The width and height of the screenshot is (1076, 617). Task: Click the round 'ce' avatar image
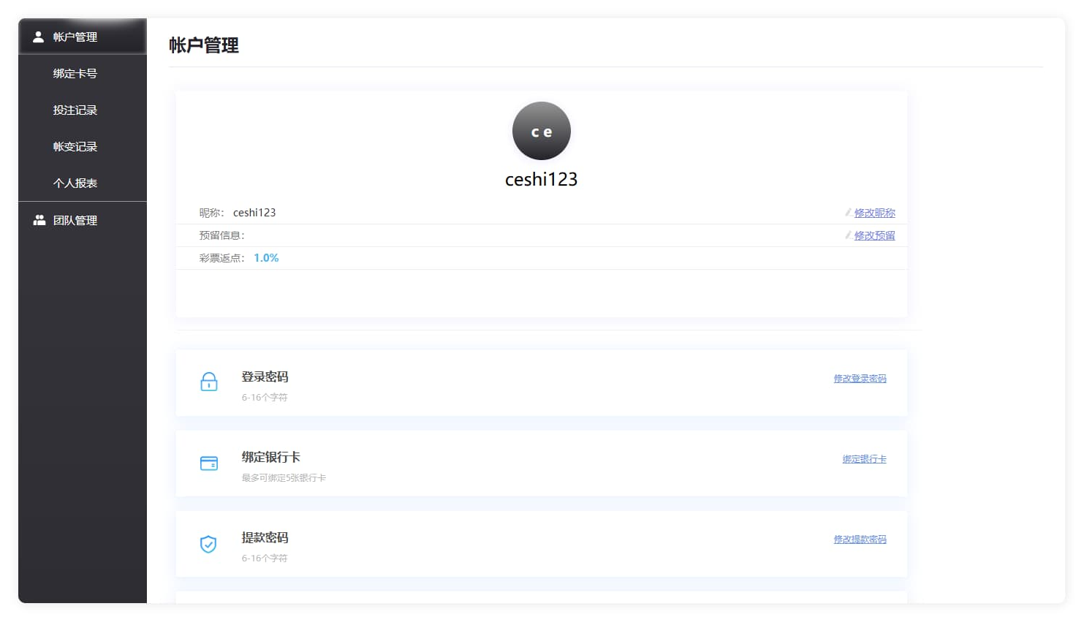541,131
